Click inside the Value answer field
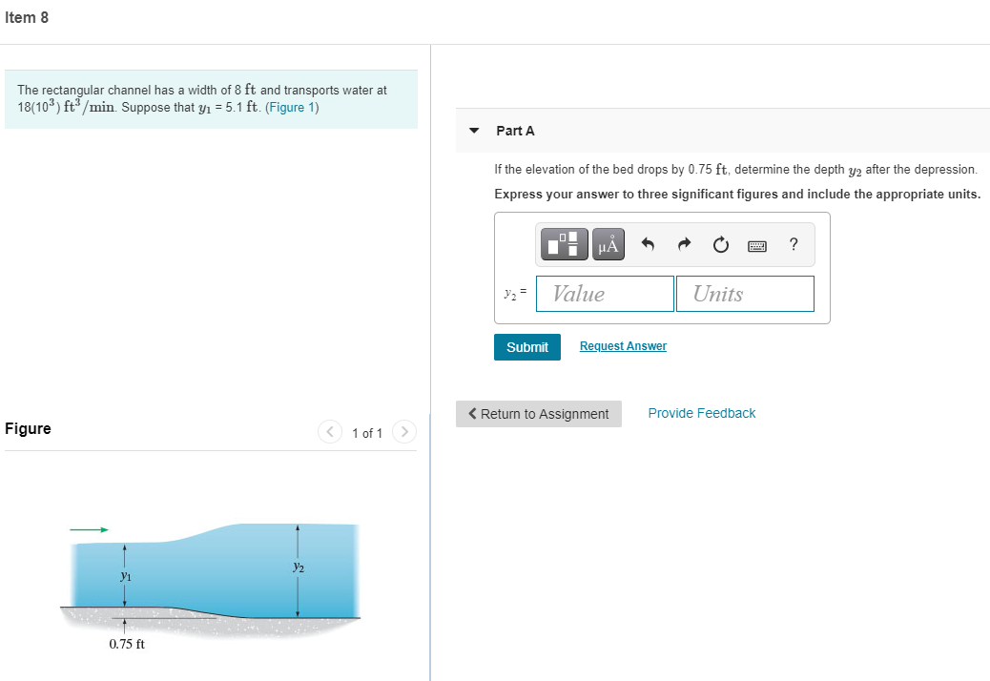The image size is (990, 681). click(604, 293)
